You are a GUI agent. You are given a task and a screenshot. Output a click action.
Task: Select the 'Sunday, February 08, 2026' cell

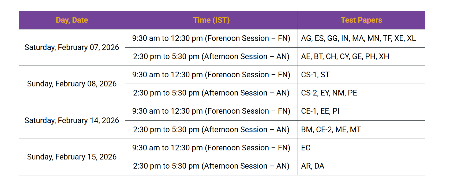point(72,84)
